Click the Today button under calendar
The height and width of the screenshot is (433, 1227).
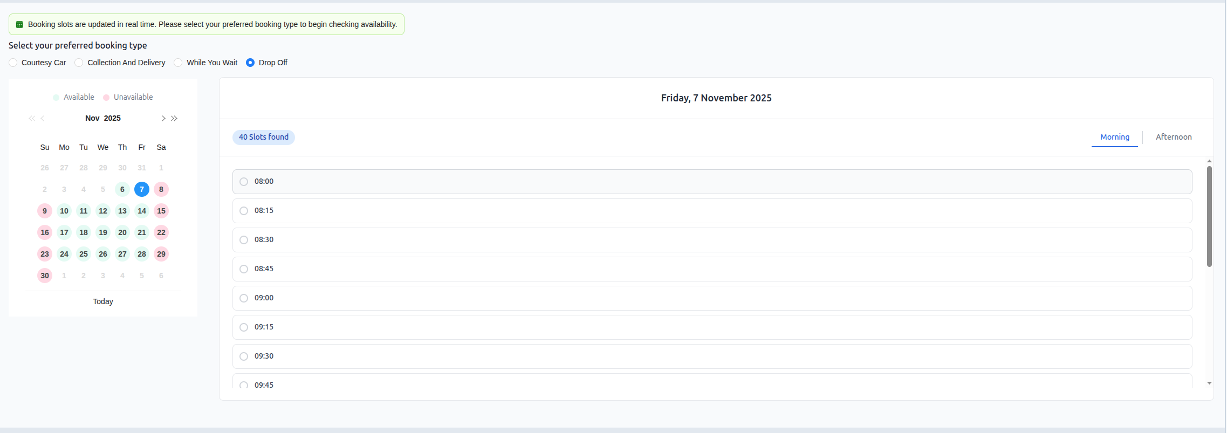[x=103, y=301]
